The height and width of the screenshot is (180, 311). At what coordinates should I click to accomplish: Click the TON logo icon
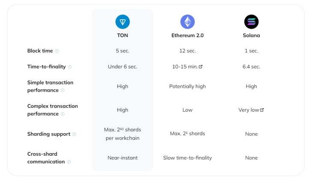123,22
